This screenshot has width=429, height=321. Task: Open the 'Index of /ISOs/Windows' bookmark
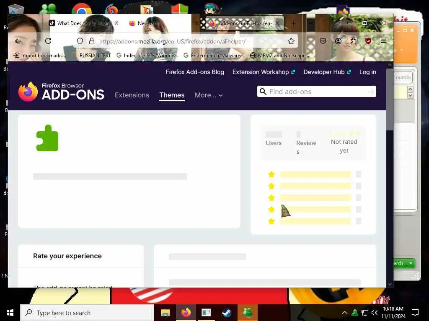147,56
